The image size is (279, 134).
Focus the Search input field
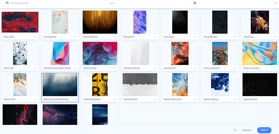(152, 3)
